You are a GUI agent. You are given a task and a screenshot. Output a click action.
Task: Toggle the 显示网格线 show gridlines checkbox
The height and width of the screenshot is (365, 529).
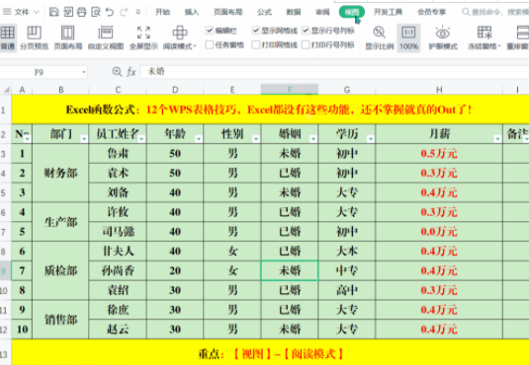tap(256, 31)
